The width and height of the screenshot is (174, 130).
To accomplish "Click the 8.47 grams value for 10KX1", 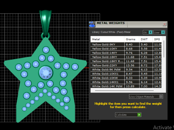I will (x=129, y=74).
